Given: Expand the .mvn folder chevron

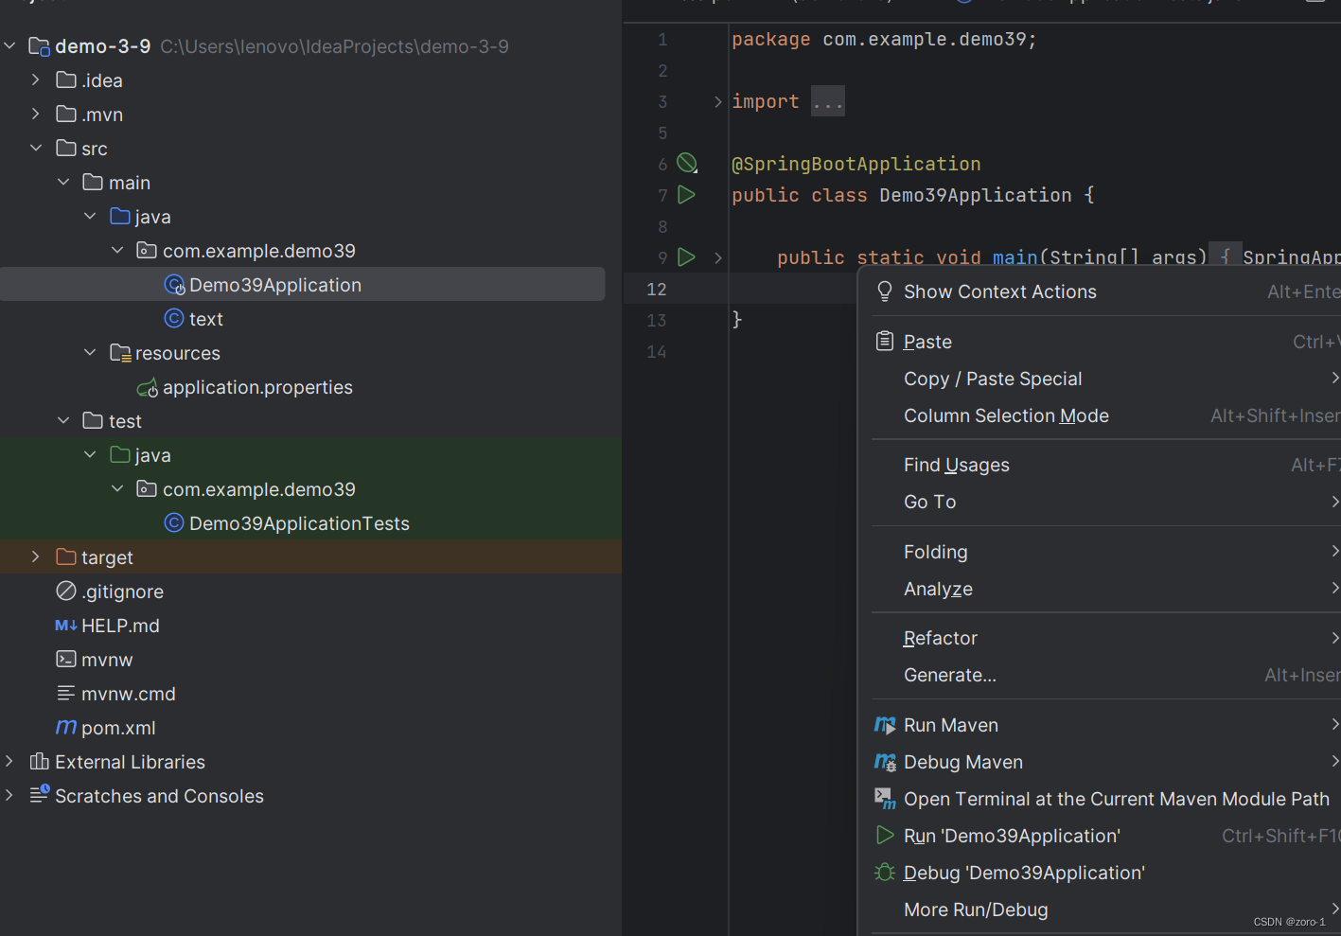Looking at the screenshot, I should (36, 114).
